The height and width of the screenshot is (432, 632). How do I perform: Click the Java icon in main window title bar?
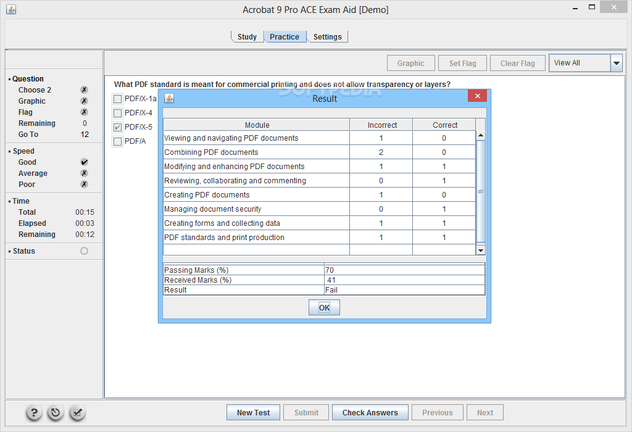pyautogui.click(x=11, y=9)
